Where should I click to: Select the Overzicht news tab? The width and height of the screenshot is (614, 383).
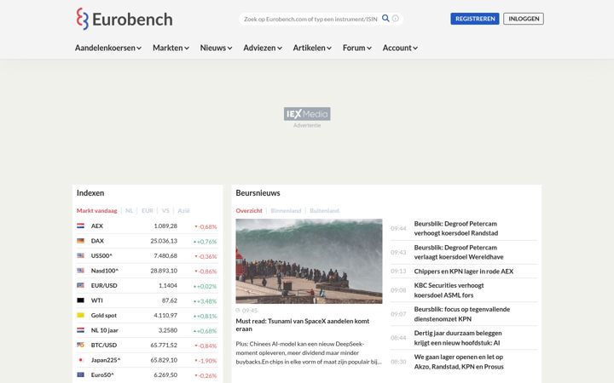249,211
